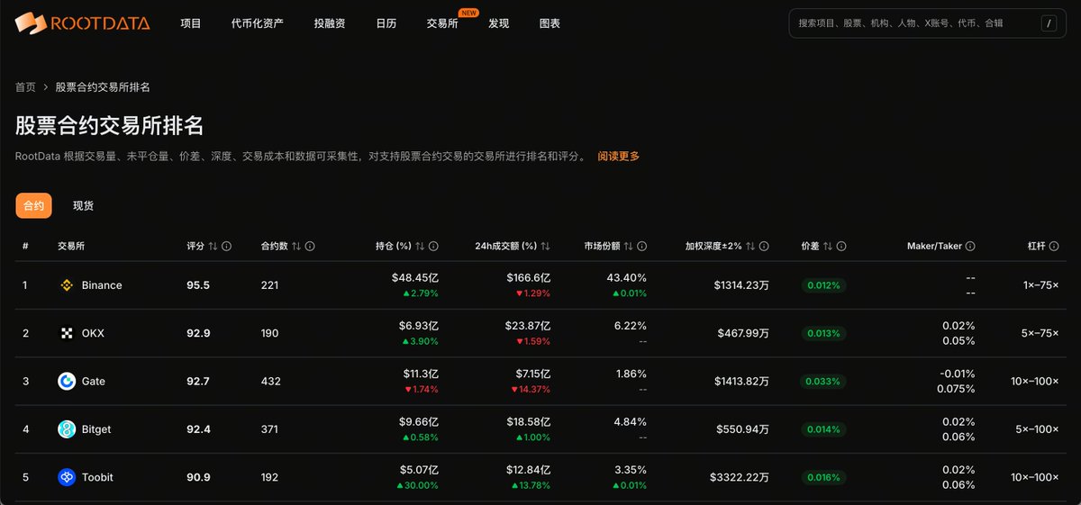Show info tooltip for 持仓 (%) column

click(433, 246)
